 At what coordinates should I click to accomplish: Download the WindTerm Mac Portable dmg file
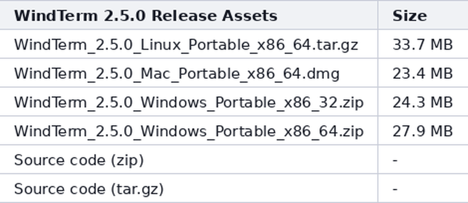pyautogui.click(x=177, y=74)
